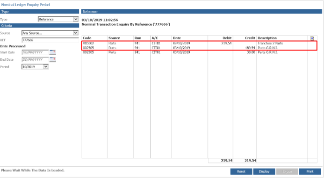Click the greyed-out Export button
The width and height of the screenshot is (324, 178).
[287, 171]
